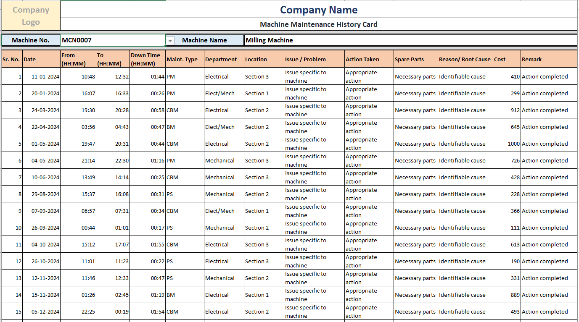Select the Company Name title cell

coord(319,10)
